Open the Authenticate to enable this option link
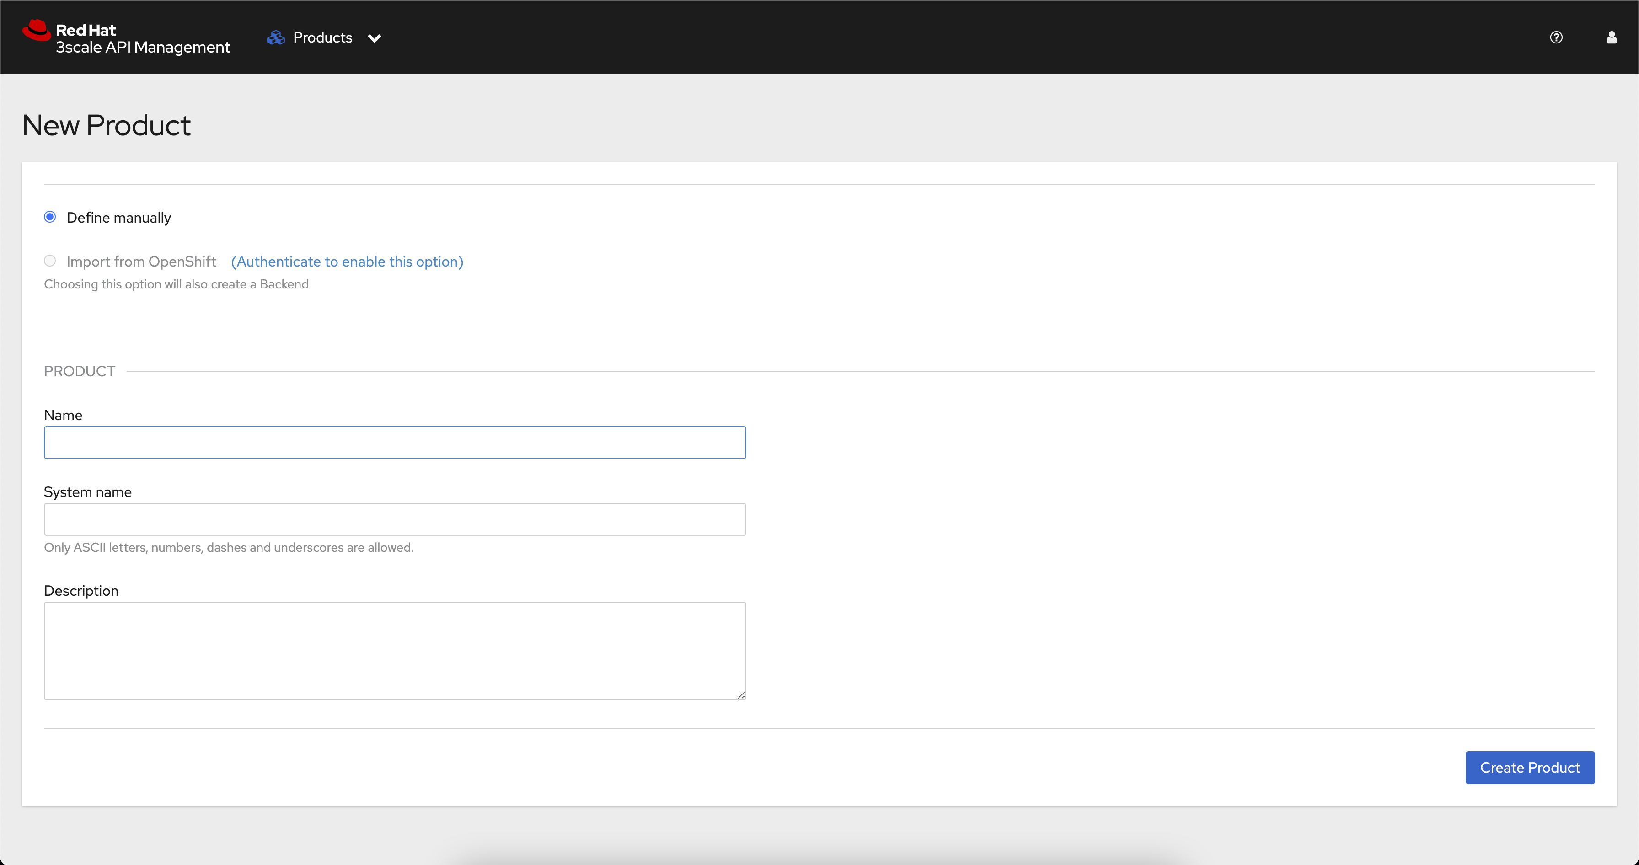 click(347, 262)
